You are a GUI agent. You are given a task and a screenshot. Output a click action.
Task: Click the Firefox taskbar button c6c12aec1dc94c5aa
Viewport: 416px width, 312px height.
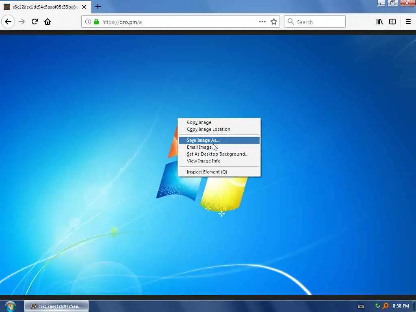tap(56, 306)
